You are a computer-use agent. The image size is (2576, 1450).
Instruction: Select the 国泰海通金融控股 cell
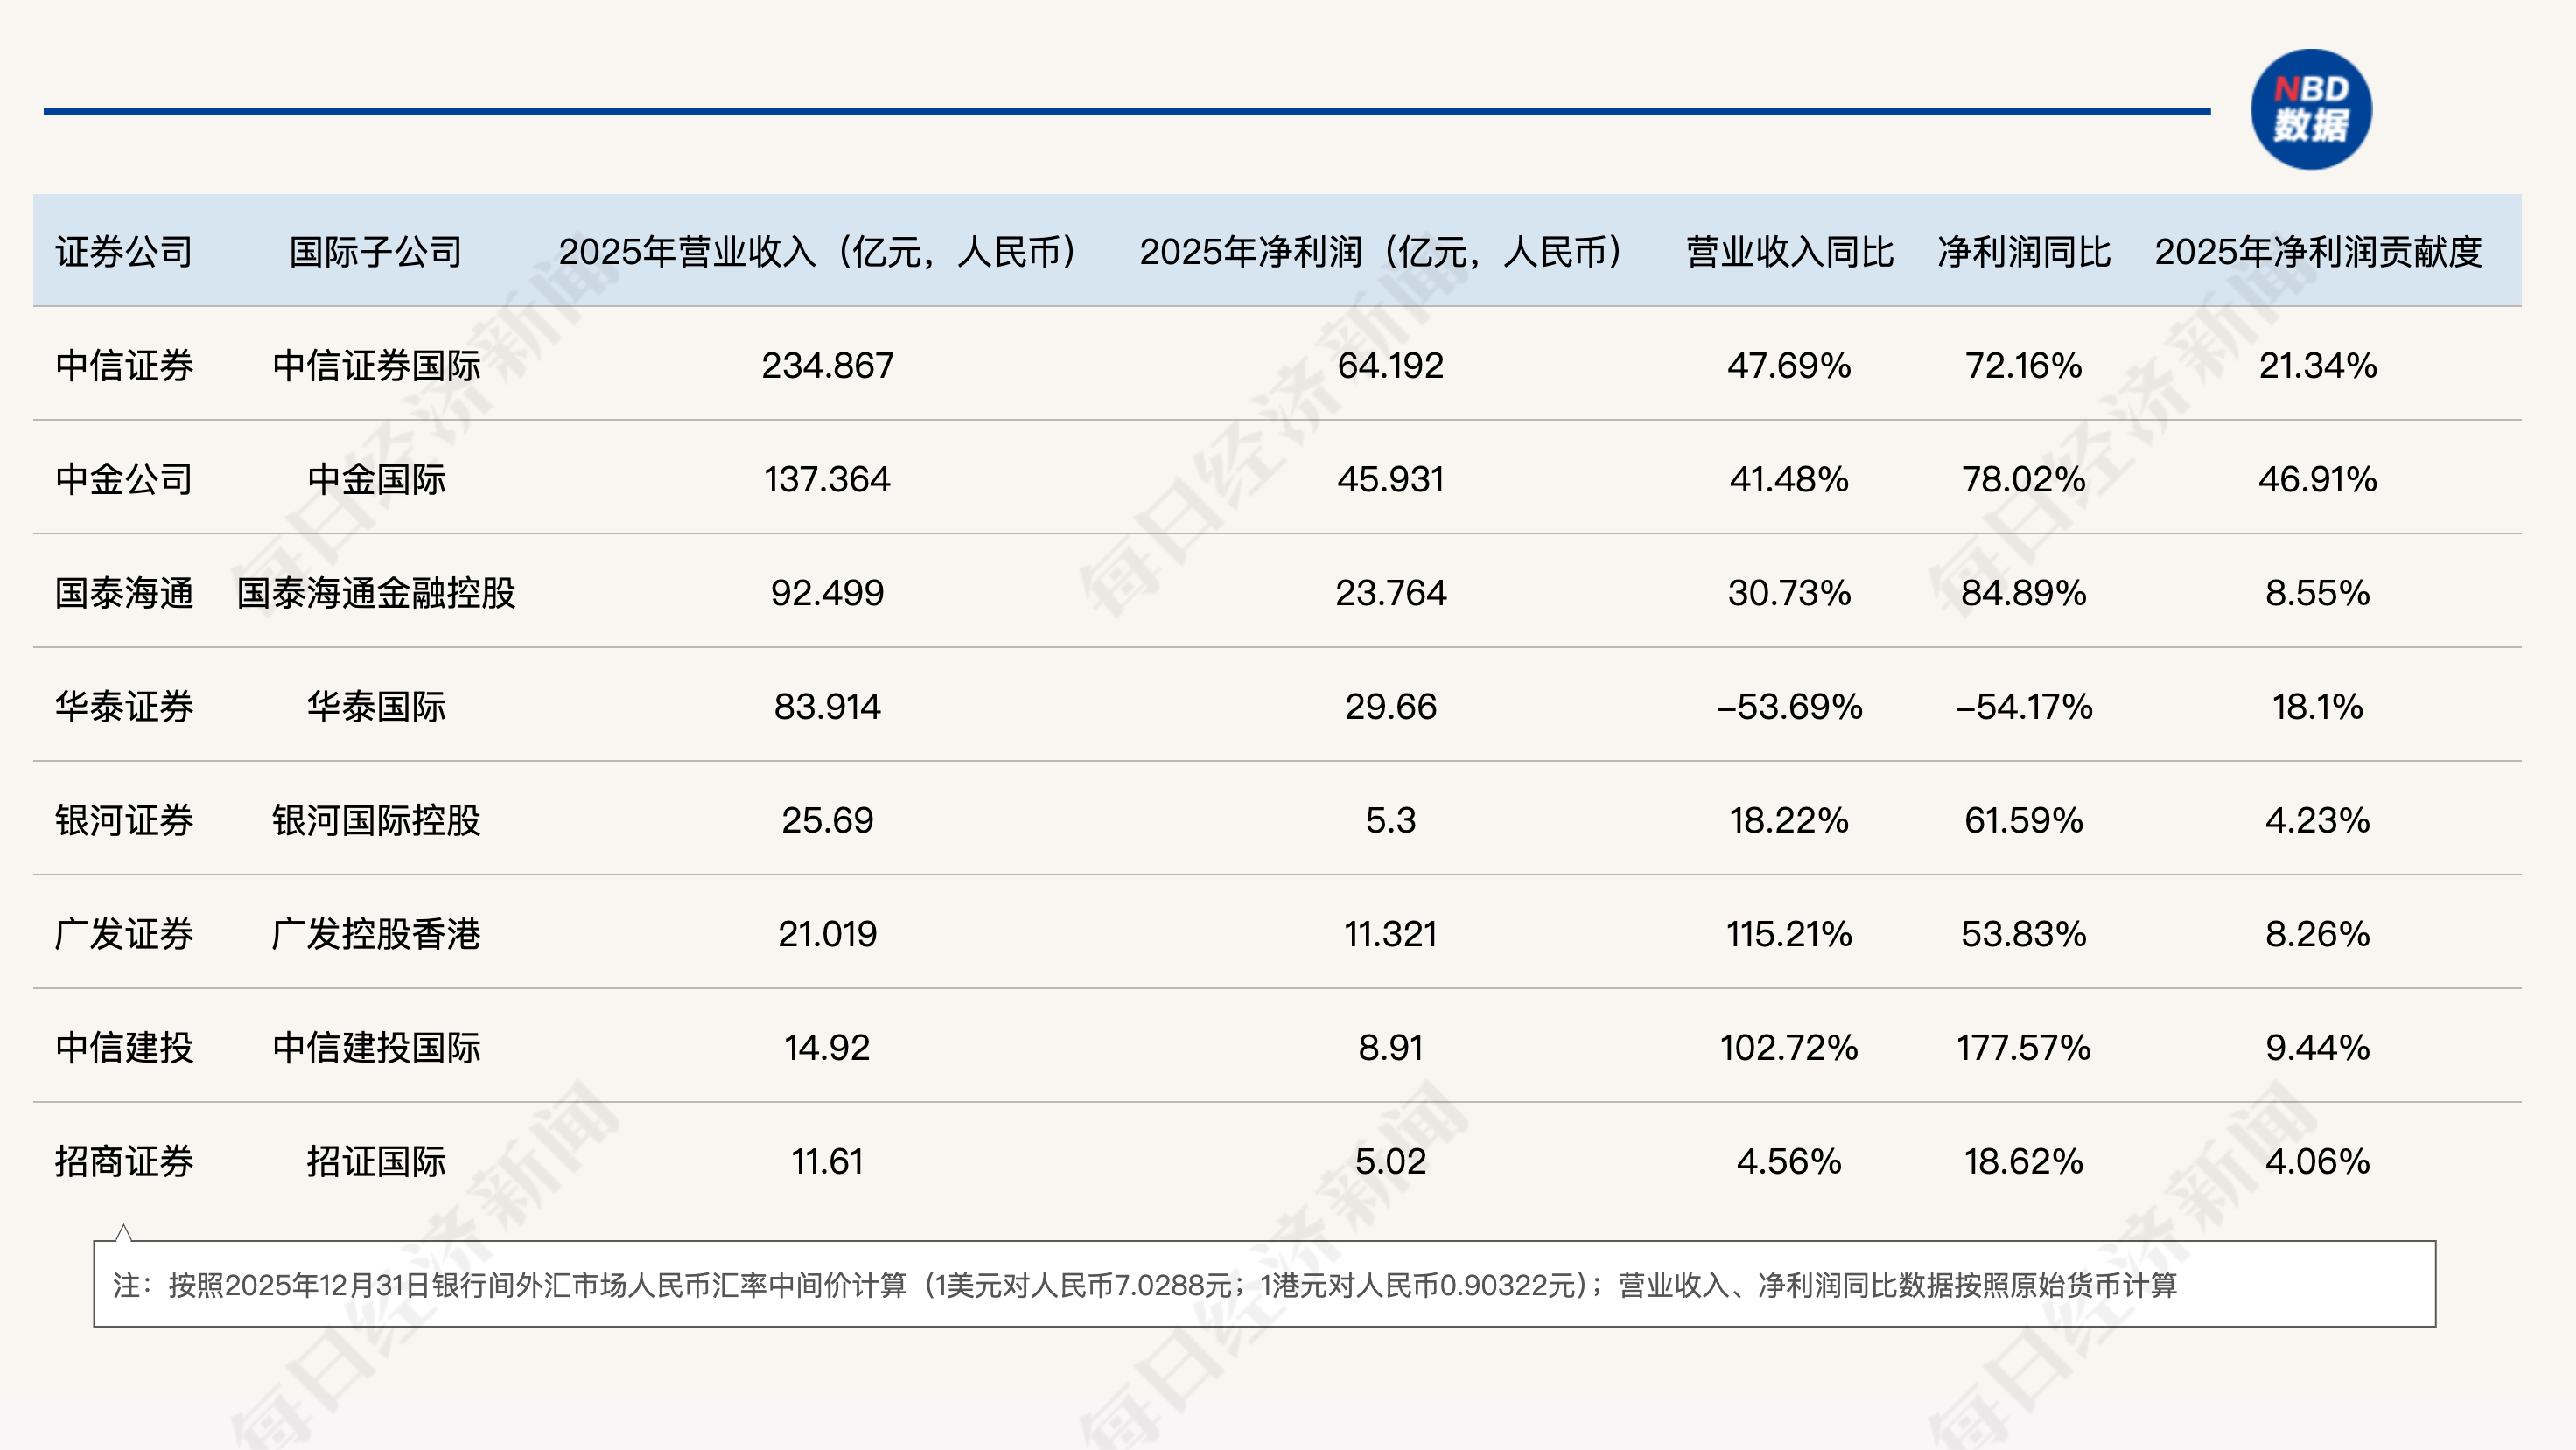click(376, 594)
